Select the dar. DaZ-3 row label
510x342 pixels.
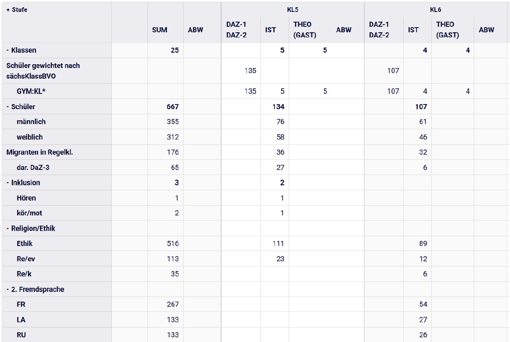pos(33,167)
